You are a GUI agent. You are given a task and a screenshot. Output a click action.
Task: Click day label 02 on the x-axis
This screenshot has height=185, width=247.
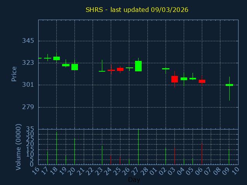(163, 171)
